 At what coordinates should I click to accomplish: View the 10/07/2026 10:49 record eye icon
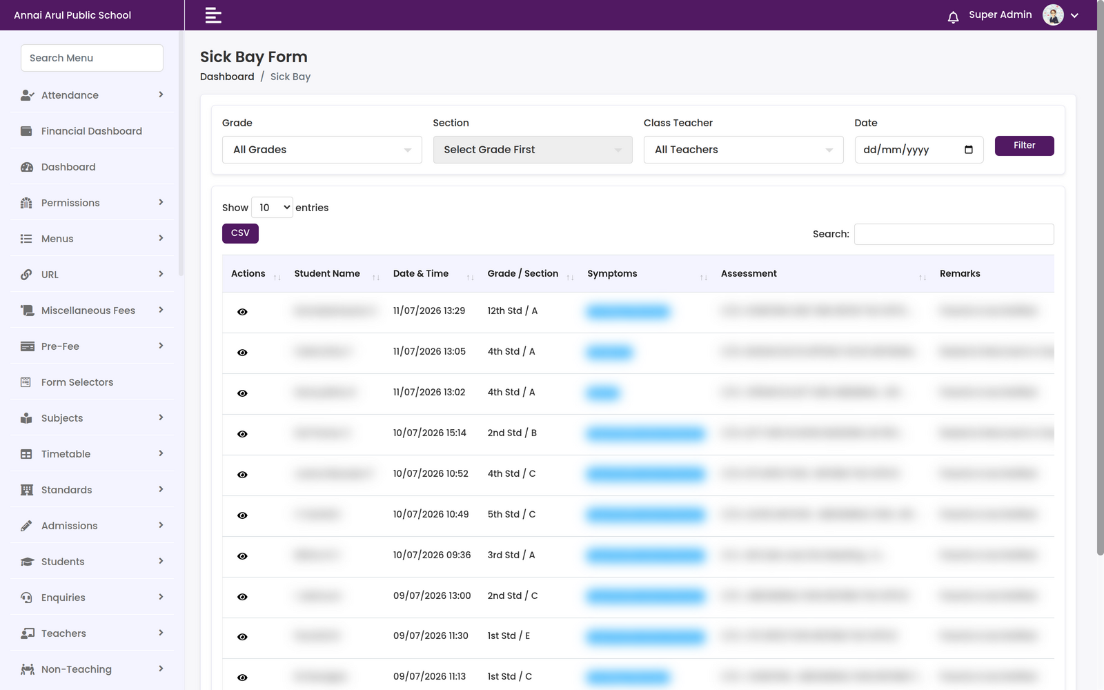242,515
